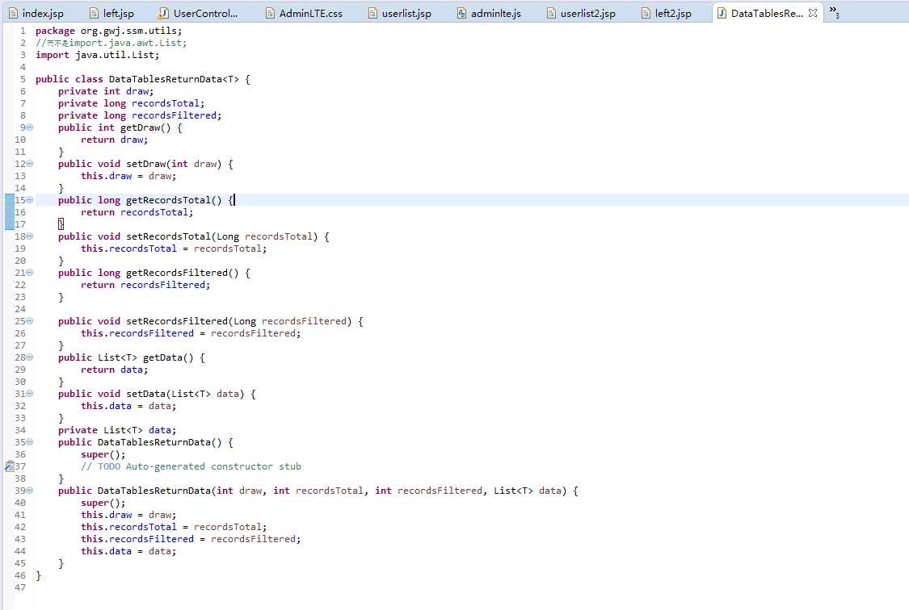Click the class name DataTablesReturnData<T> on line 5

(174, 79)
